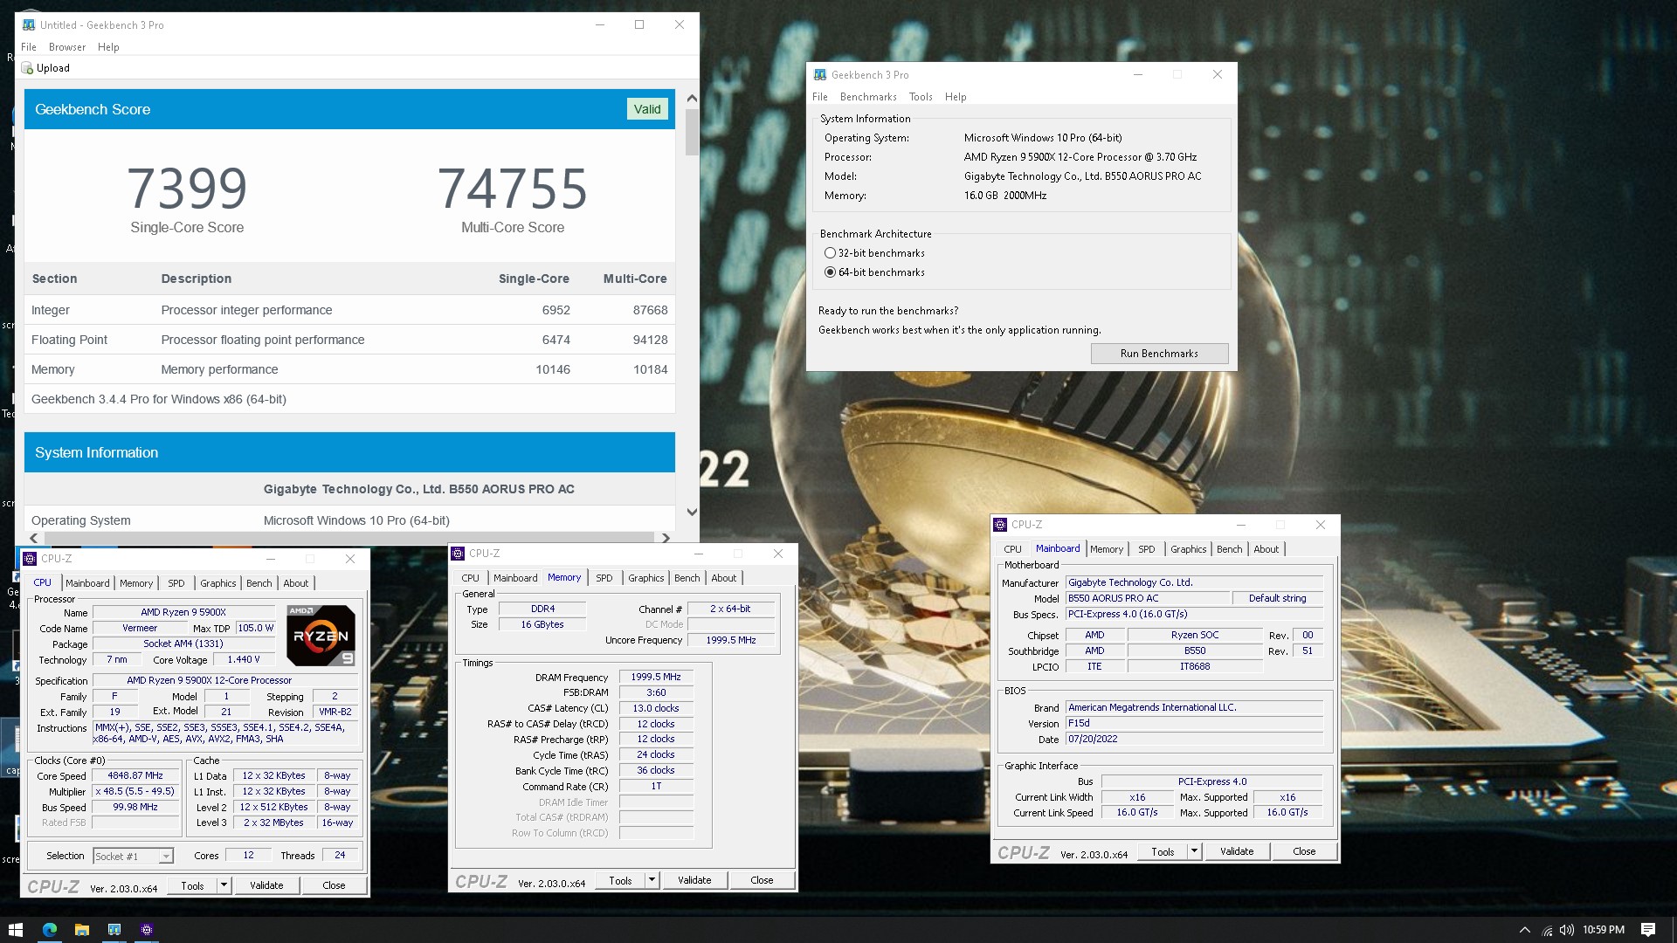Image resolution: width=1677 pixels, height=943 pixels.
Task: Open the volume control tray icon
Action: click(1566, 930)
